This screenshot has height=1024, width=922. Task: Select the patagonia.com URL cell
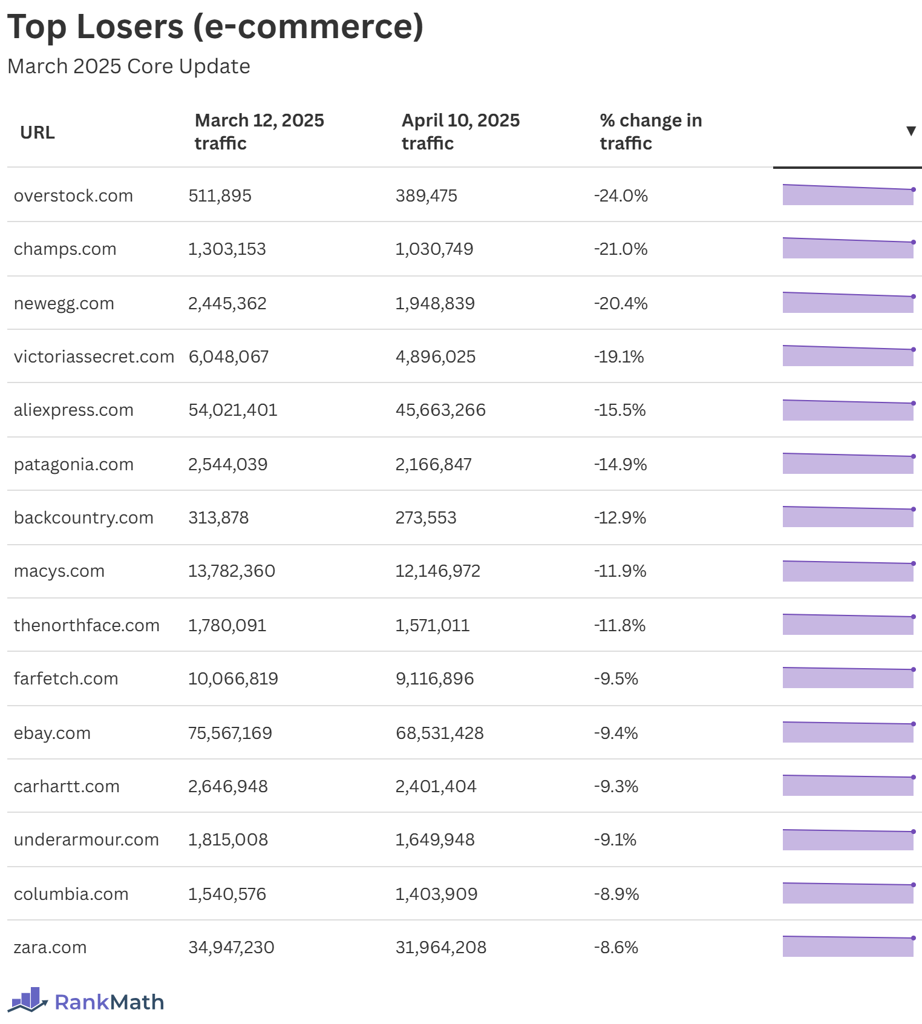coord(73,464)
